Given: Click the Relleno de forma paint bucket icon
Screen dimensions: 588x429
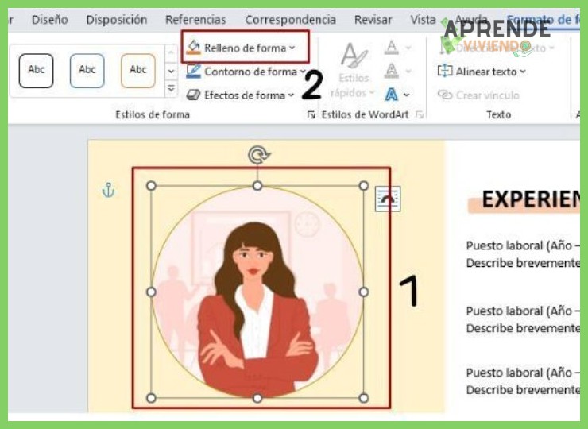Looking at the screenshot, I should tap(194, 47).
